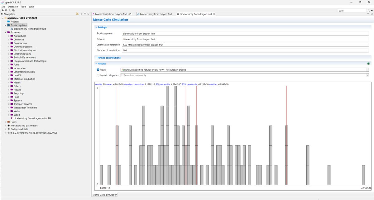Open the File menu
This screenshot has width=374, height=200.
[x=3, y=7]
